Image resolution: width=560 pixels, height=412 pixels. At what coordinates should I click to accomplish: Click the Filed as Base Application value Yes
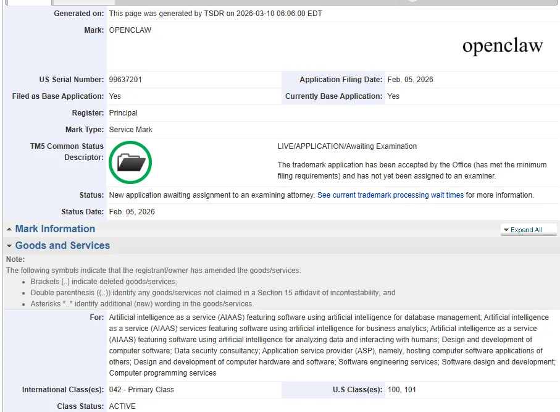coord(115,96)
